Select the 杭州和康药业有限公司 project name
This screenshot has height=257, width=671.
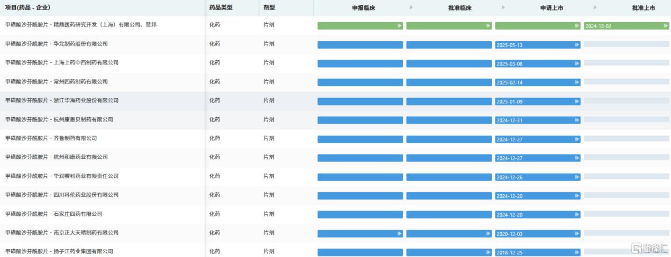pyautogui.click(x=56, y=157)
